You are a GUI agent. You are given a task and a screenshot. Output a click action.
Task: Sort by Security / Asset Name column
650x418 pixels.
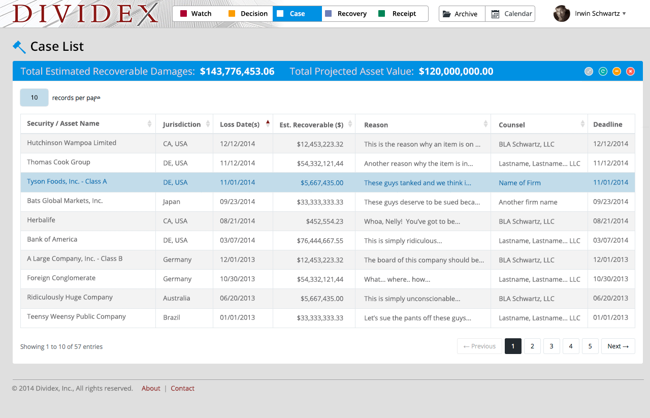(x=88, y=123)
